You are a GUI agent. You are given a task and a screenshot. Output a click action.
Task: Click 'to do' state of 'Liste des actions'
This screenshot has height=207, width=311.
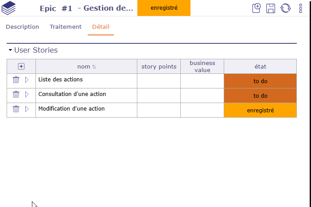260,81
